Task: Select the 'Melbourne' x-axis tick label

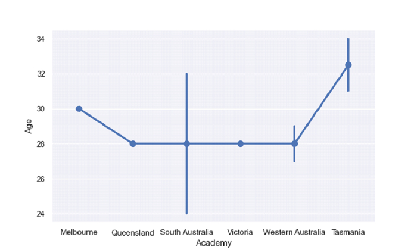Action: click(79, 232)
